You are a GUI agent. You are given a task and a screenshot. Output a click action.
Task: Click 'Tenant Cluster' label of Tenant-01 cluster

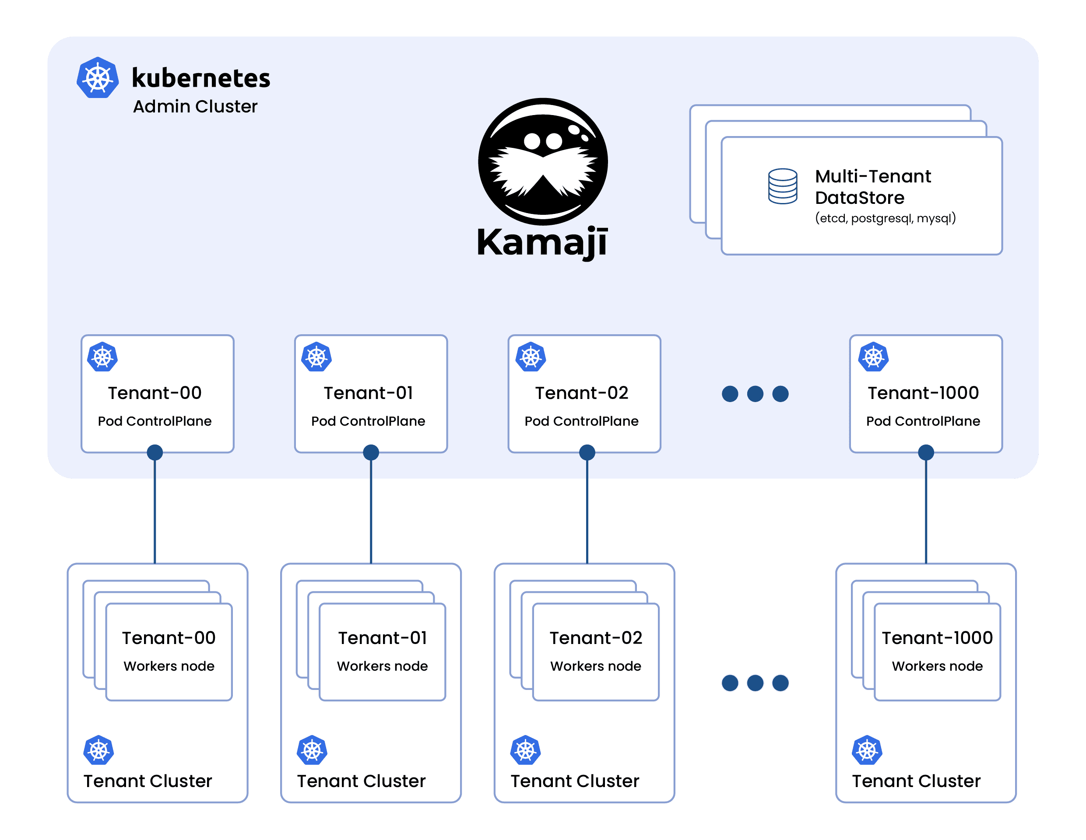[x=362, y=781]
